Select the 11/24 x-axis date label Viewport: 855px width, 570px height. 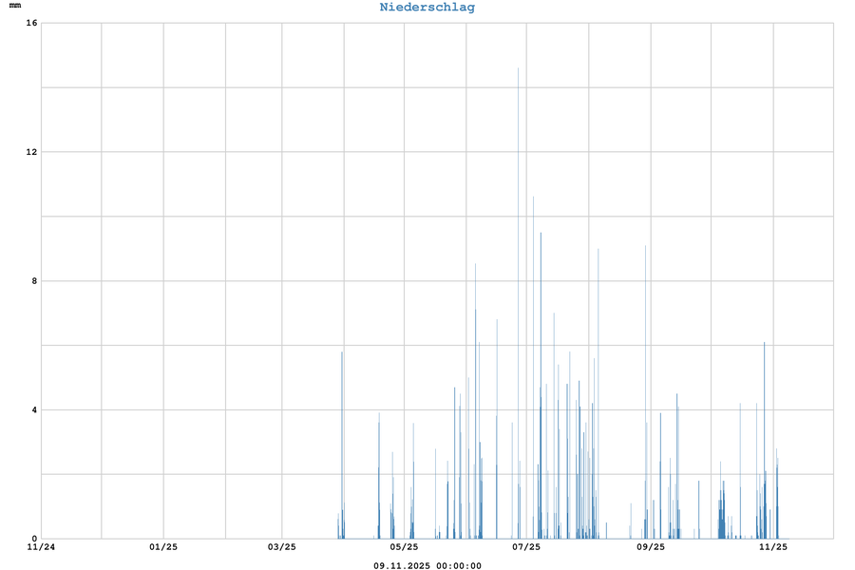pyautogui.click(x=41, y=547)
